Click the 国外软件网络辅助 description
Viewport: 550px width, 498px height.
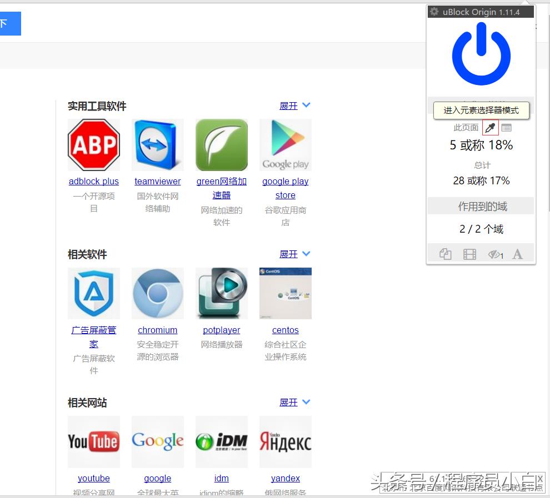(x=157, y=202)
